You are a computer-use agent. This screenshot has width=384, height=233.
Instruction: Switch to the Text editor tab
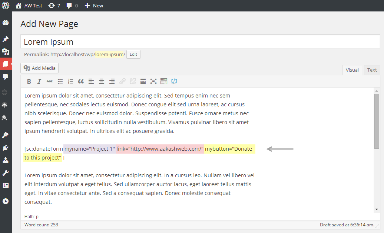pos(372,70)
